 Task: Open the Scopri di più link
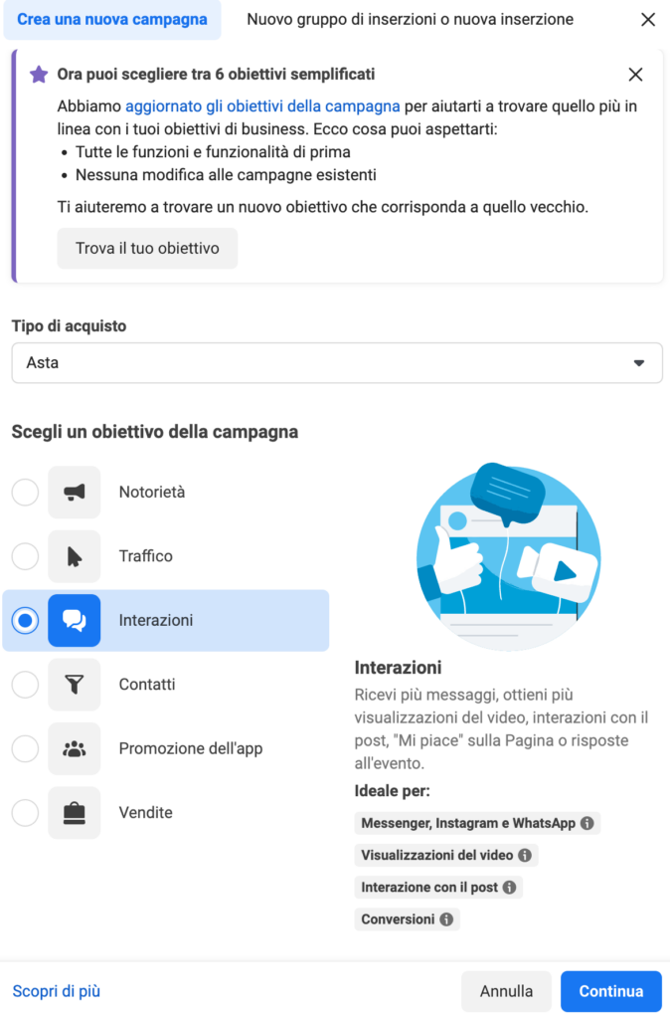(x=57, y=991)
